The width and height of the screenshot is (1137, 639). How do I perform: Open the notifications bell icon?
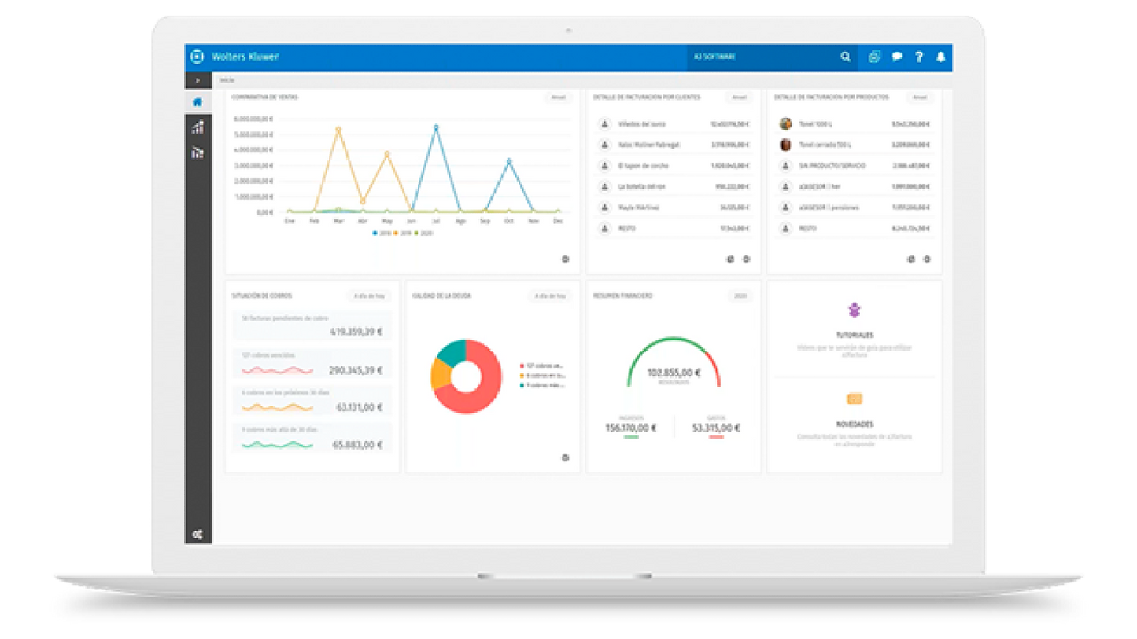click(x=940, y=57)
